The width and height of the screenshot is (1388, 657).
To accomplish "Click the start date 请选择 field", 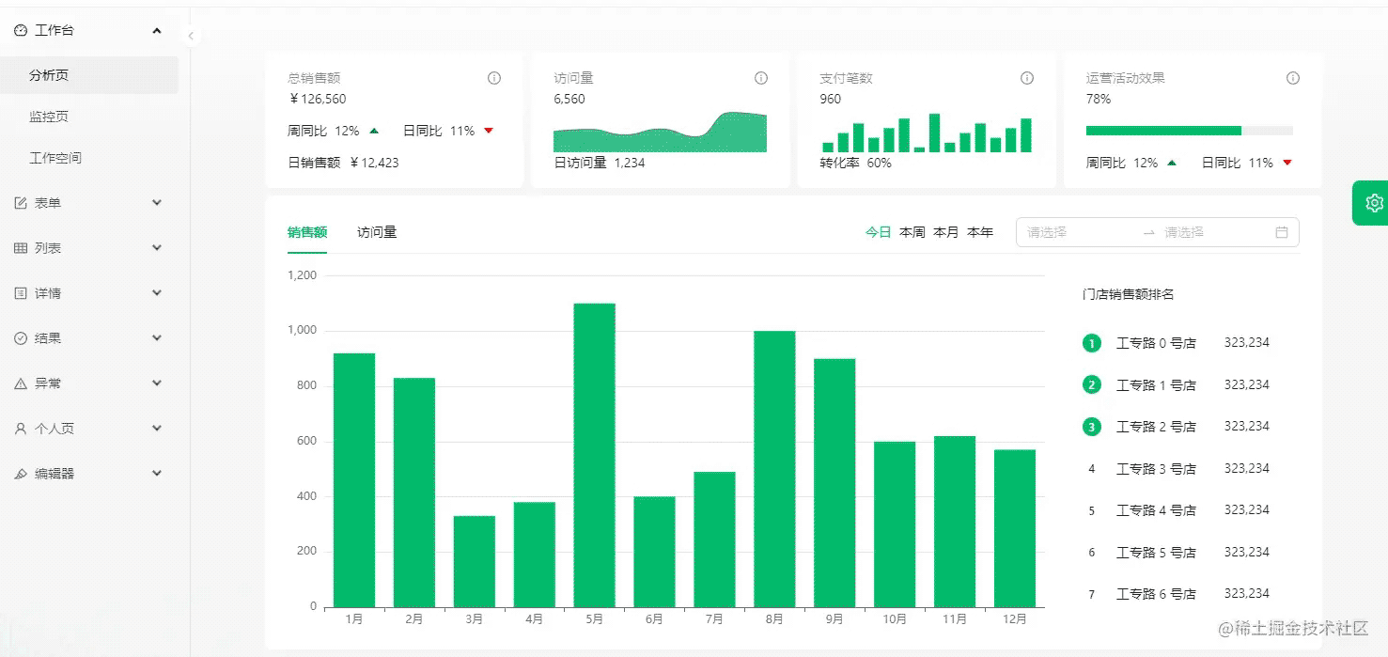I will pos(1081,232).
